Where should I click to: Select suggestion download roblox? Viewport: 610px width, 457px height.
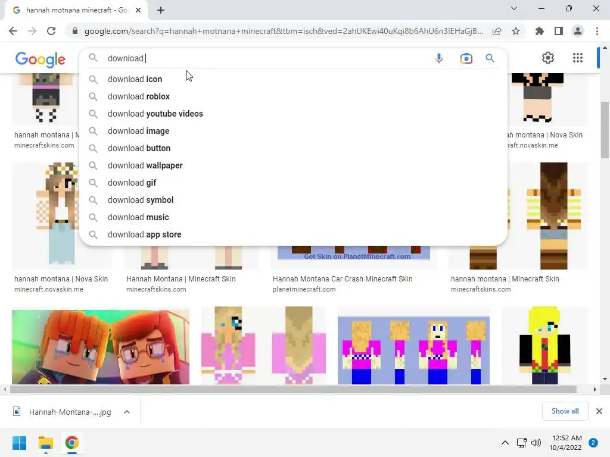coord(293,96)
